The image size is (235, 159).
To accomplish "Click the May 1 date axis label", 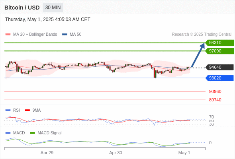I will point(184,153).
